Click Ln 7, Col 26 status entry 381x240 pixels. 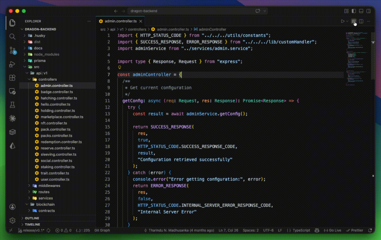pyautogui.click(x=229, y=230)
